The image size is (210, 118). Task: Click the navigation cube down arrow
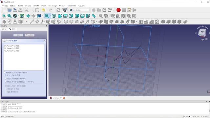(202, 40)
